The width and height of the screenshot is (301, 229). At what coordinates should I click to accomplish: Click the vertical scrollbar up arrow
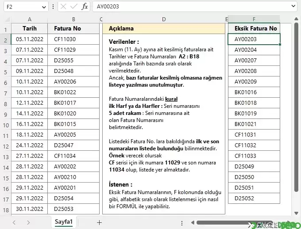(x=296, y=19)
